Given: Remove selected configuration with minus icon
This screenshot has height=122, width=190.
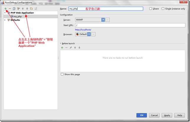Looking at the screenshot, I should [10, 9].
